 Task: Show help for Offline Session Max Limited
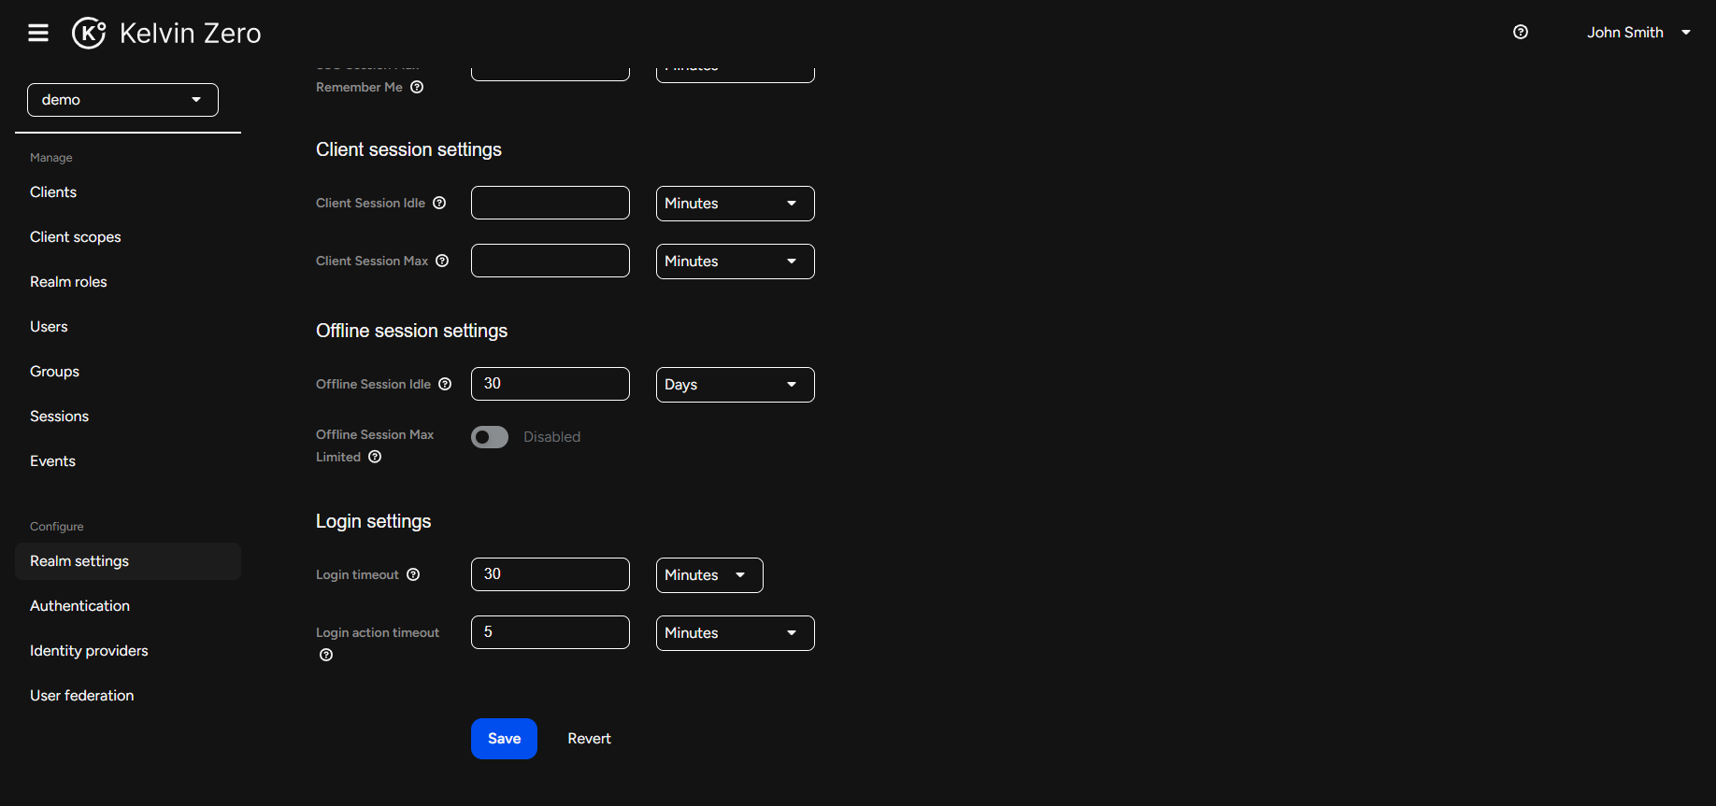(x=375, y=457)
